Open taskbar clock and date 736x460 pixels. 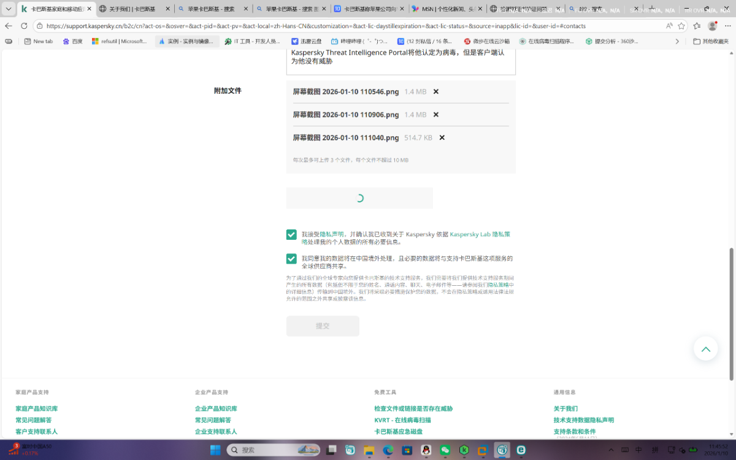click(x=718, y=450)
